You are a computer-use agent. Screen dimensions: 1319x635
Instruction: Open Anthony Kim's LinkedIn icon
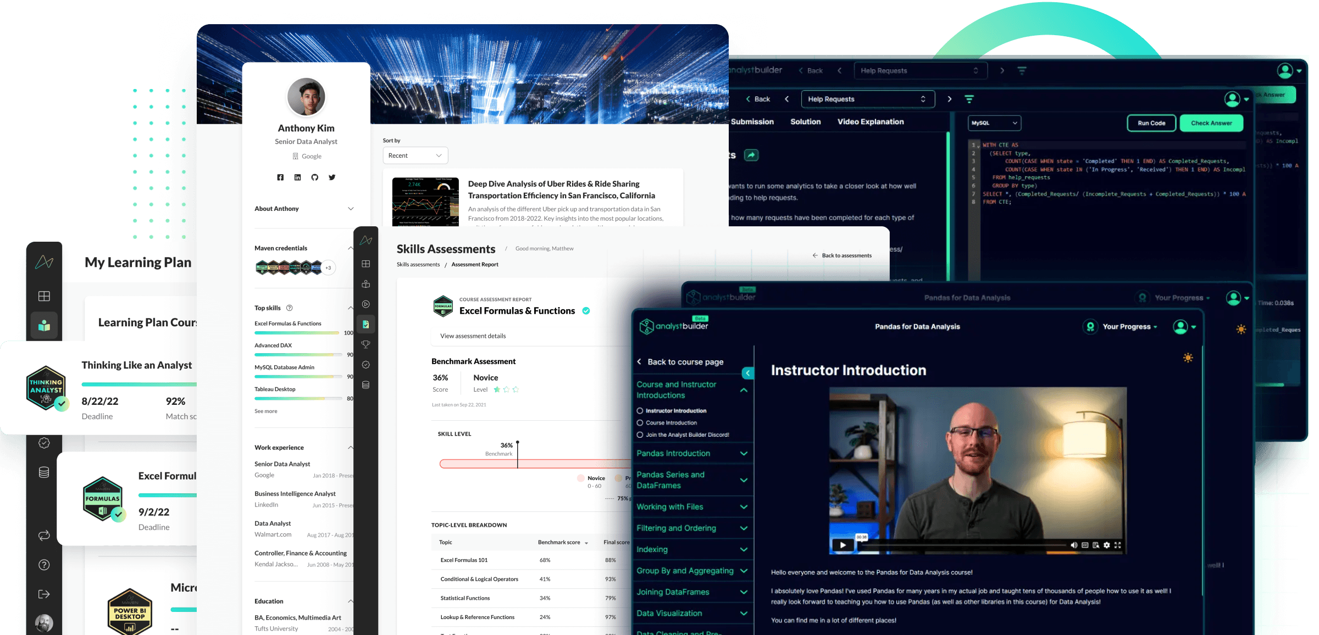click(297, 177)
